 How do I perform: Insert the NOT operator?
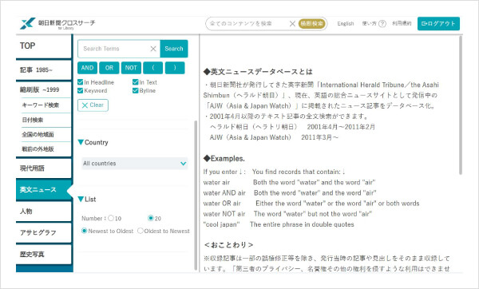point(131,68)
